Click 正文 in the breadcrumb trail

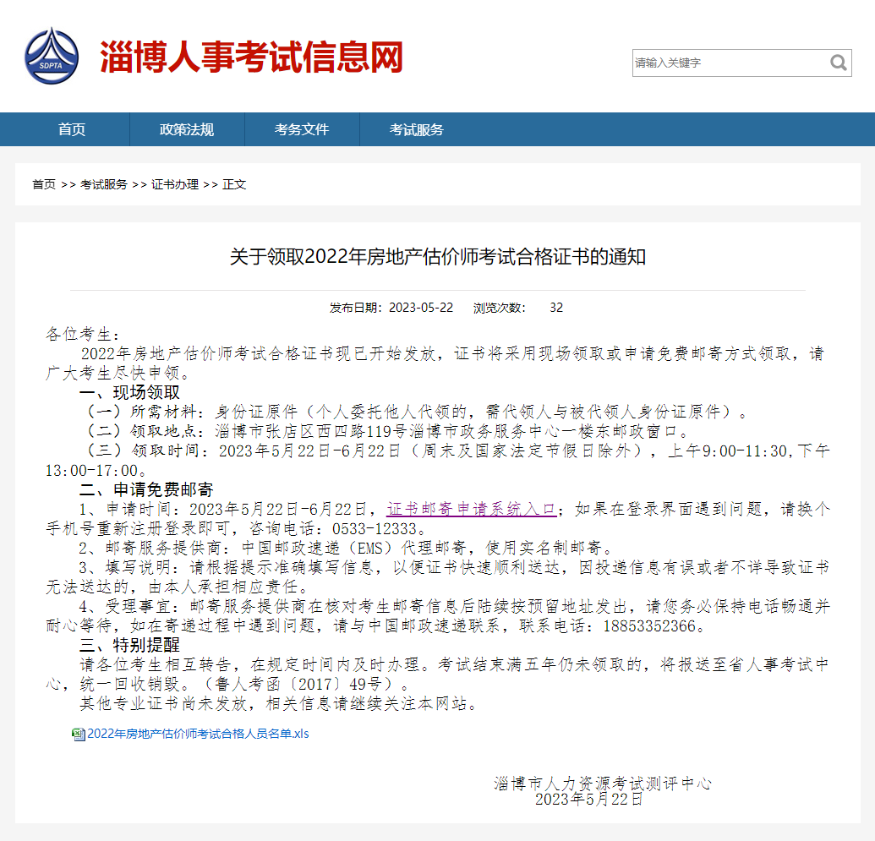tap(234, 183)
